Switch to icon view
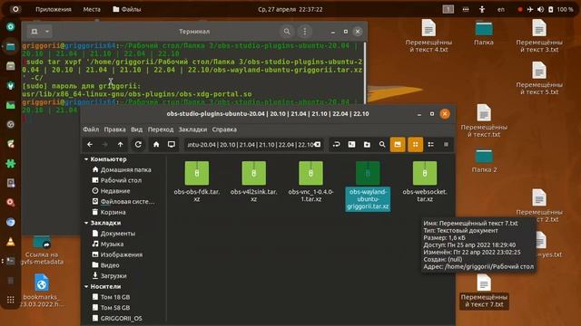The image size is (581, 326). 416,145
